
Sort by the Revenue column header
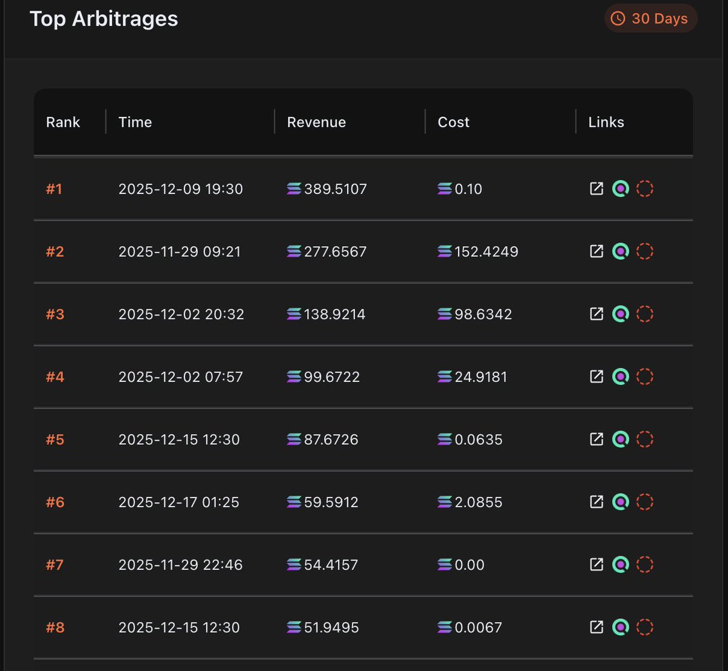pos(316,122)
